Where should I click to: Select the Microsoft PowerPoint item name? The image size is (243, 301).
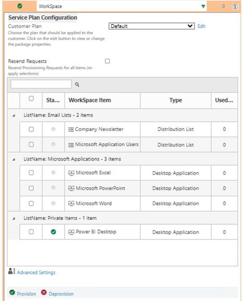101,188
